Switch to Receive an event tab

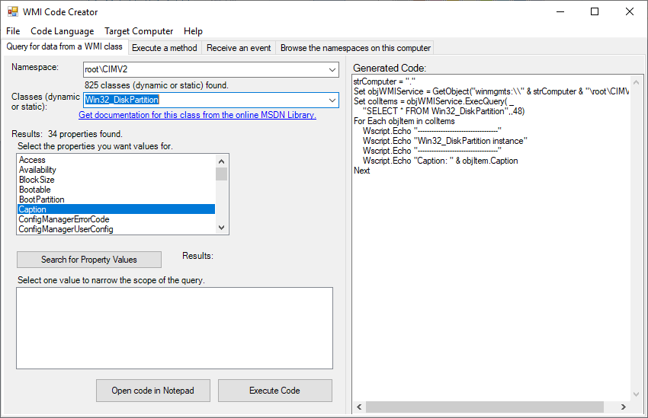tap(239, 48)
